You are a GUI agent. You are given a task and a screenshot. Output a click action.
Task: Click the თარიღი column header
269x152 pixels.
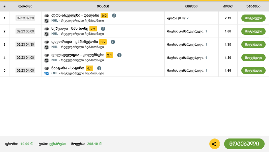25,6
